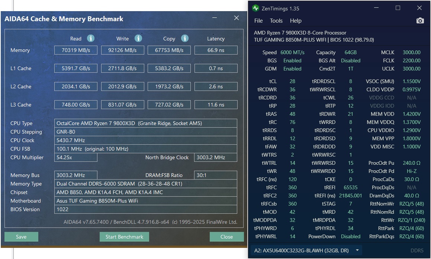The height and width of the screenshot is (259, 431).
Task: Open the Tools menu in ZenTimings
Action: (x=276, y=21)
